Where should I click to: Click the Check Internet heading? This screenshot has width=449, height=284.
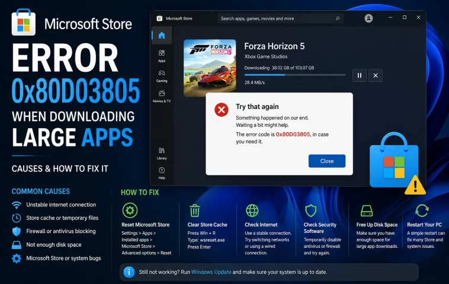tap(261, 225)
